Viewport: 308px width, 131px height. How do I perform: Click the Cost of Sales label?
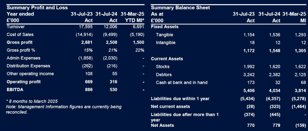[20, 35]
